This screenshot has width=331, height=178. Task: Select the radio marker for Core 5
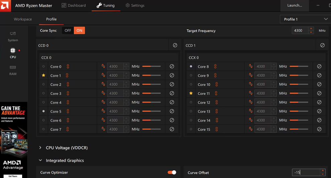(43, 111)
